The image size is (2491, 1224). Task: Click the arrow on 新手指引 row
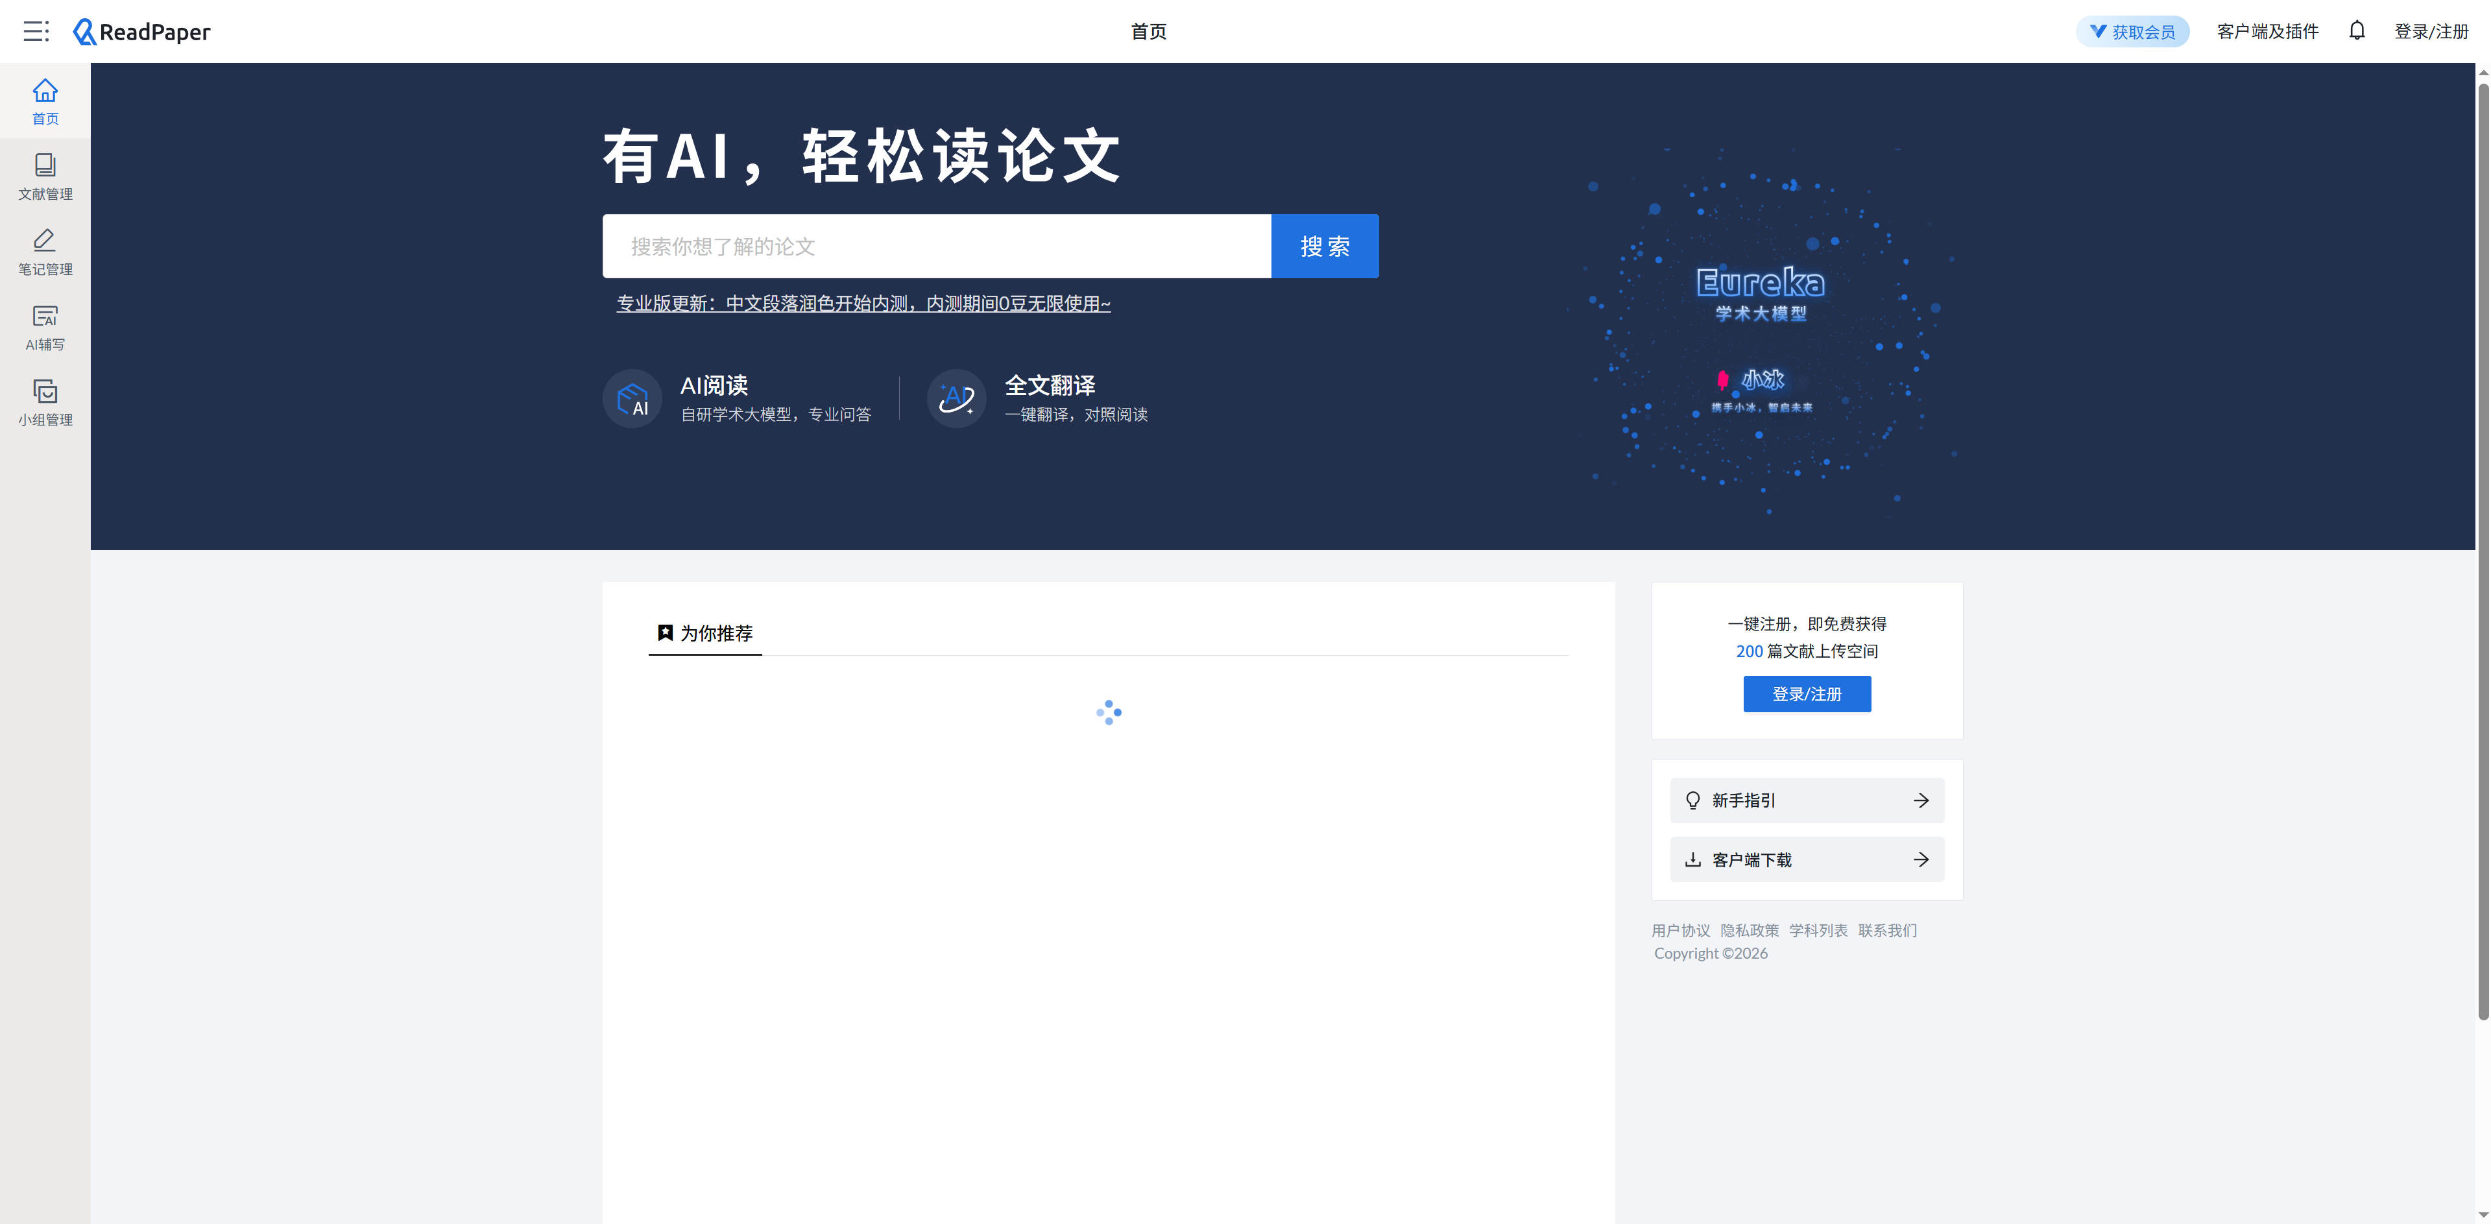click(1920, 800)
